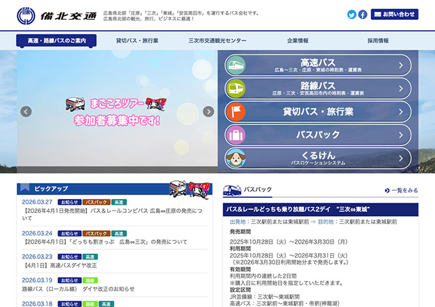Click お知らせ tag on 2026.03.27 entry
This screenshot has width=435, height=307.
pos(70,202)
